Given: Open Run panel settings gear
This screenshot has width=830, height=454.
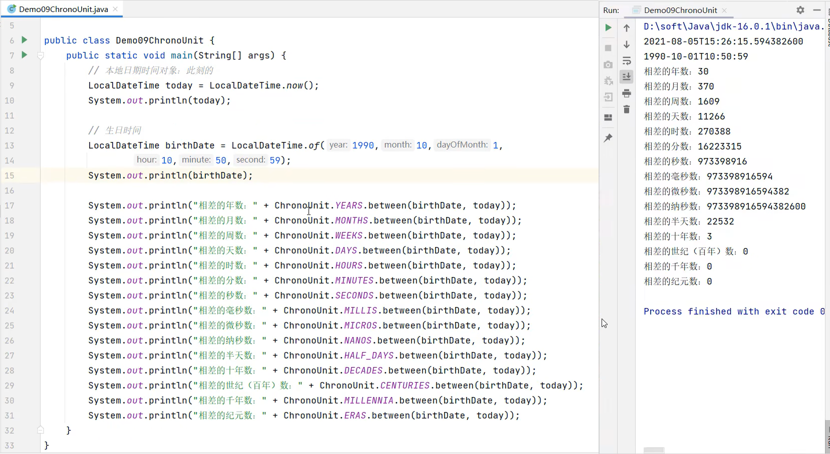Looking at the screenshot, I should coord(800,10).
